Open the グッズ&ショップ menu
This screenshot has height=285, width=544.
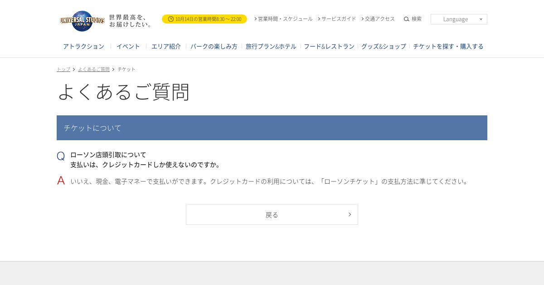tap(384, 46)
